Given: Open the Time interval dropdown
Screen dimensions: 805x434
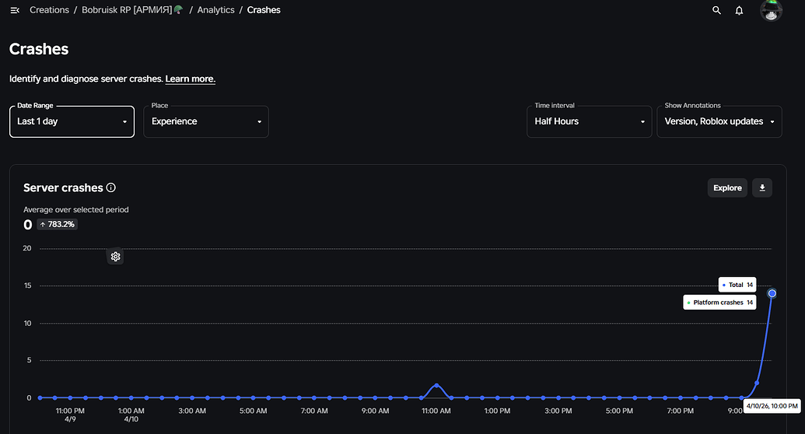Looking at the screenshot, I should (590, 122).
